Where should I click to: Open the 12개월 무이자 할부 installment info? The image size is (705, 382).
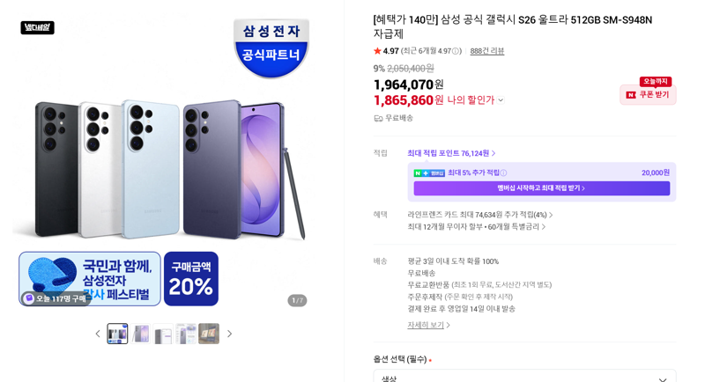pyautogui.click(x=476, y=227)
